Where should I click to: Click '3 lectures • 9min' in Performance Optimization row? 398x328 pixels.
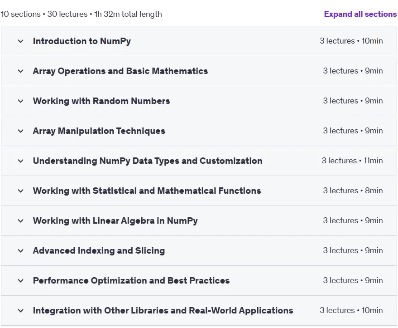353,280
